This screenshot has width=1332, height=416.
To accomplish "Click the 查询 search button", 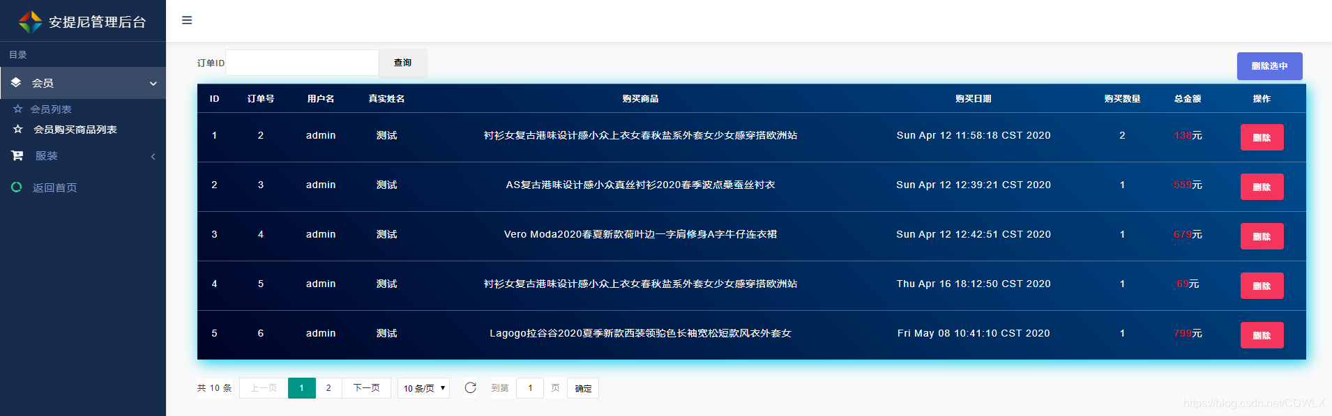I will point(403,63).
